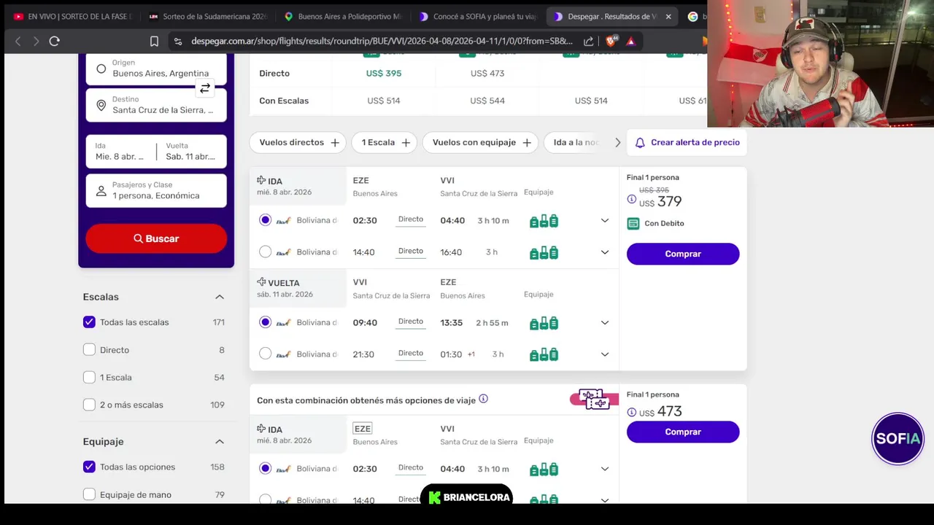Apply the Ida a la noche filter chip

click(x=576, y=143)
